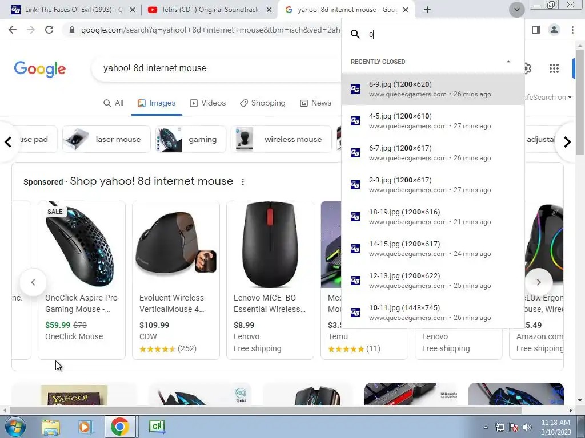Open Windows Explorer from taskbar
The height and width of the screenshot is (438, 585).
tap(50, 427)
